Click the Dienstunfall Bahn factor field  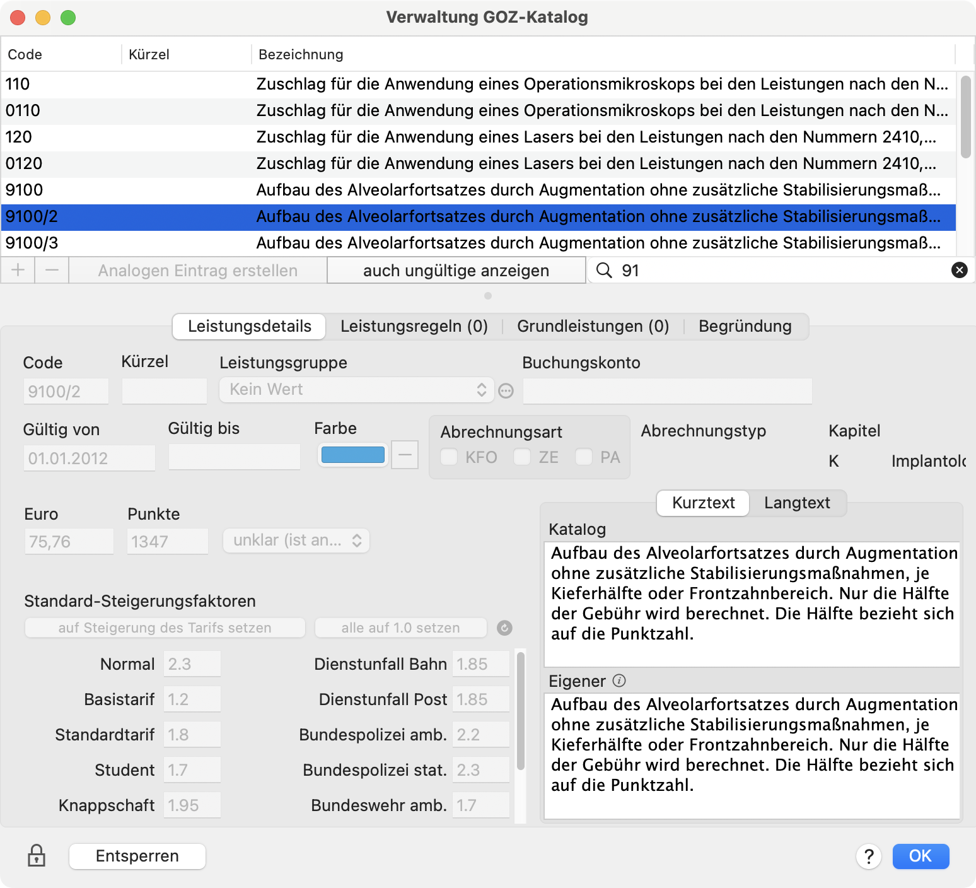pyautogui.click(x=481, y=664)
